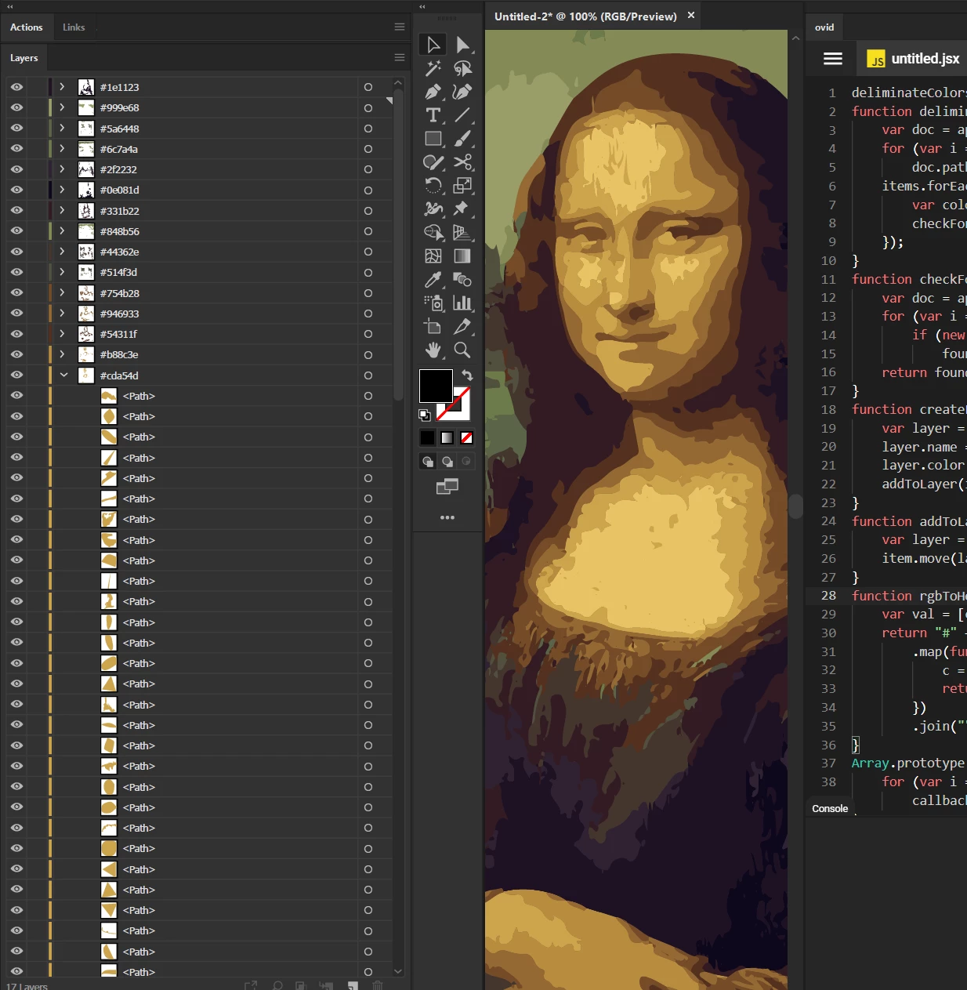
Task: Click the large black Fill swatch
Action: [x=436, y=386]
